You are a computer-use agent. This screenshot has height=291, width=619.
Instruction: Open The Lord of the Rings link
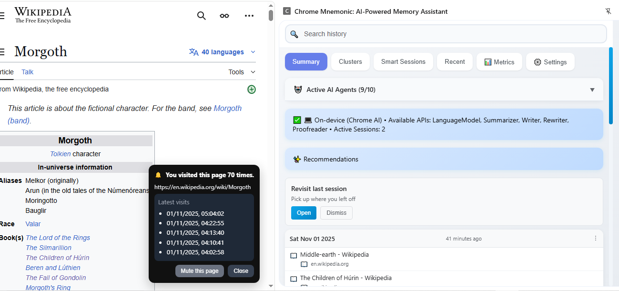[x=58, y=238]
